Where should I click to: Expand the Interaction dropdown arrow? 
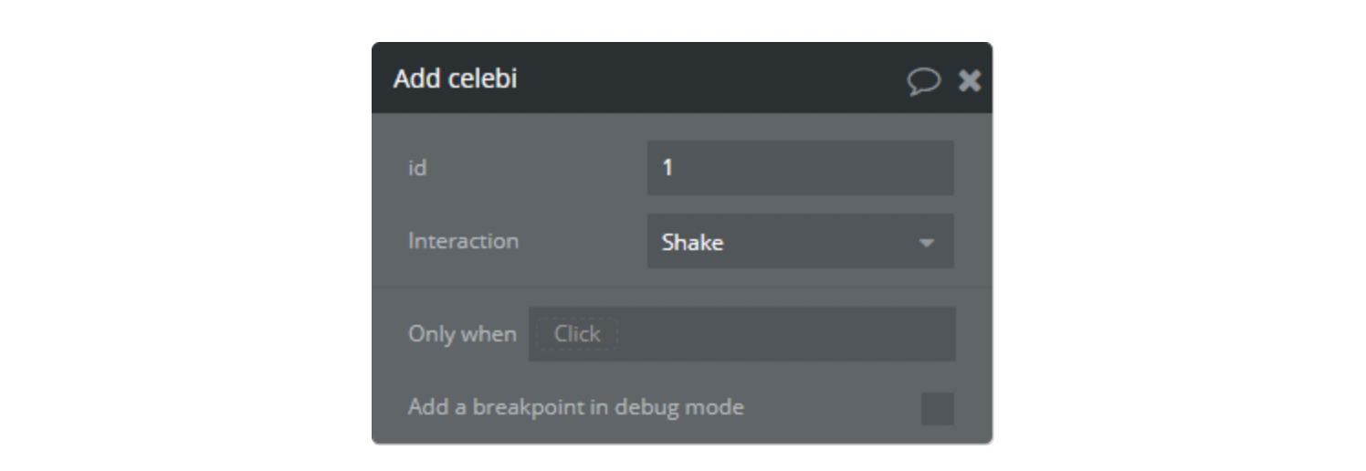(926, 243)
